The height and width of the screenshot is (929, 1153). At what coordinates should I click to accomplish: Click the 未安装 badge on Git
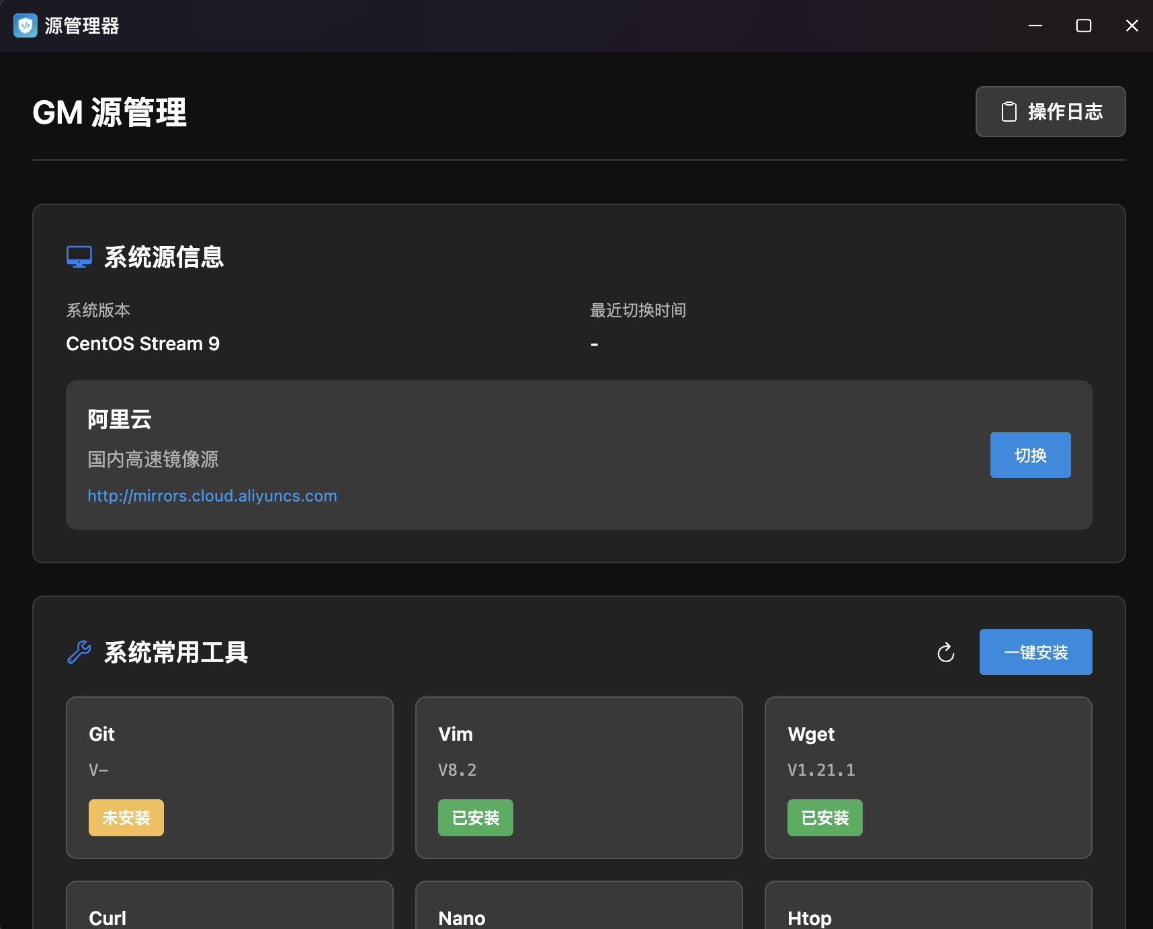tap(126, 817)
